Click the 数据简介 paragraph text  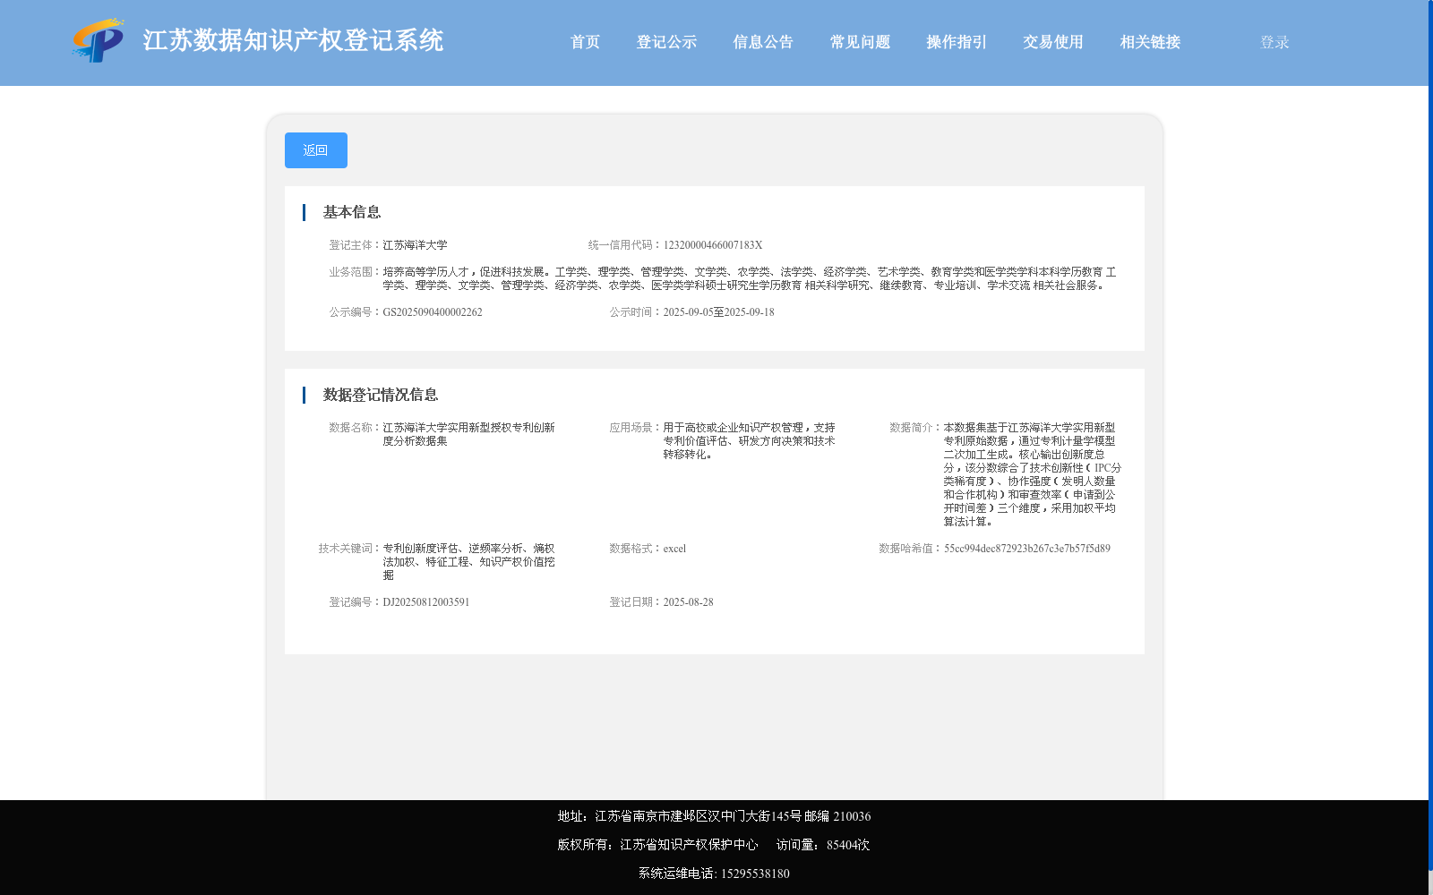pyautogui.click(x=1032, y=474)
